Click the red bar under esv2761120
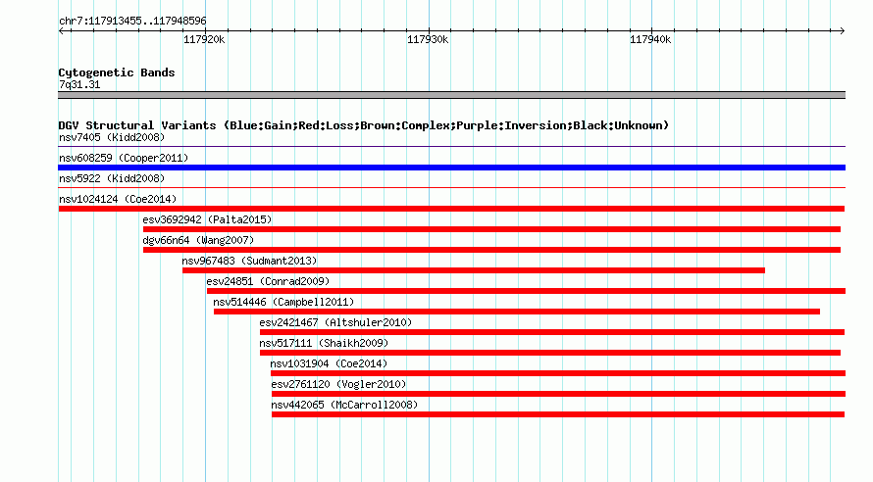This screenshot has width=873, height=482. (x=558, y=394)
